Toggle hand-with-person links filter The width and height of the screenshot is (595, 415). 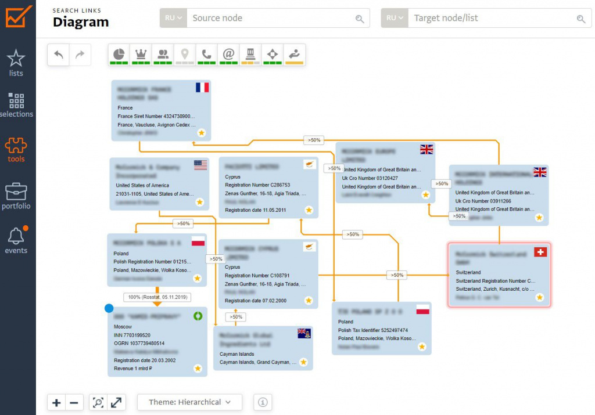tap(295, 55)
